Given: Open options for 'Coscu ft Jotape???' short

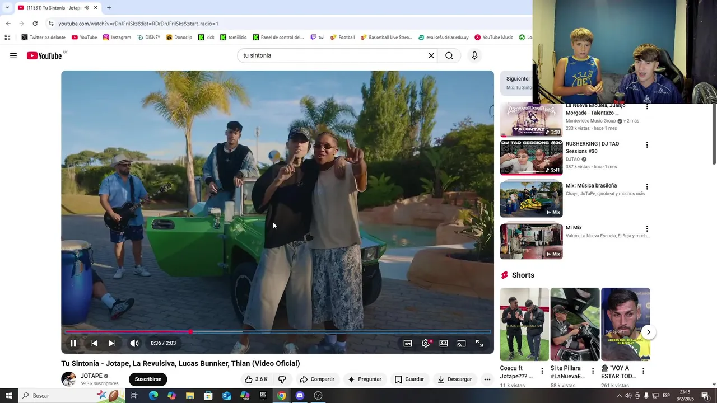Looking at the screenshot, I should [x=542, y=371].
